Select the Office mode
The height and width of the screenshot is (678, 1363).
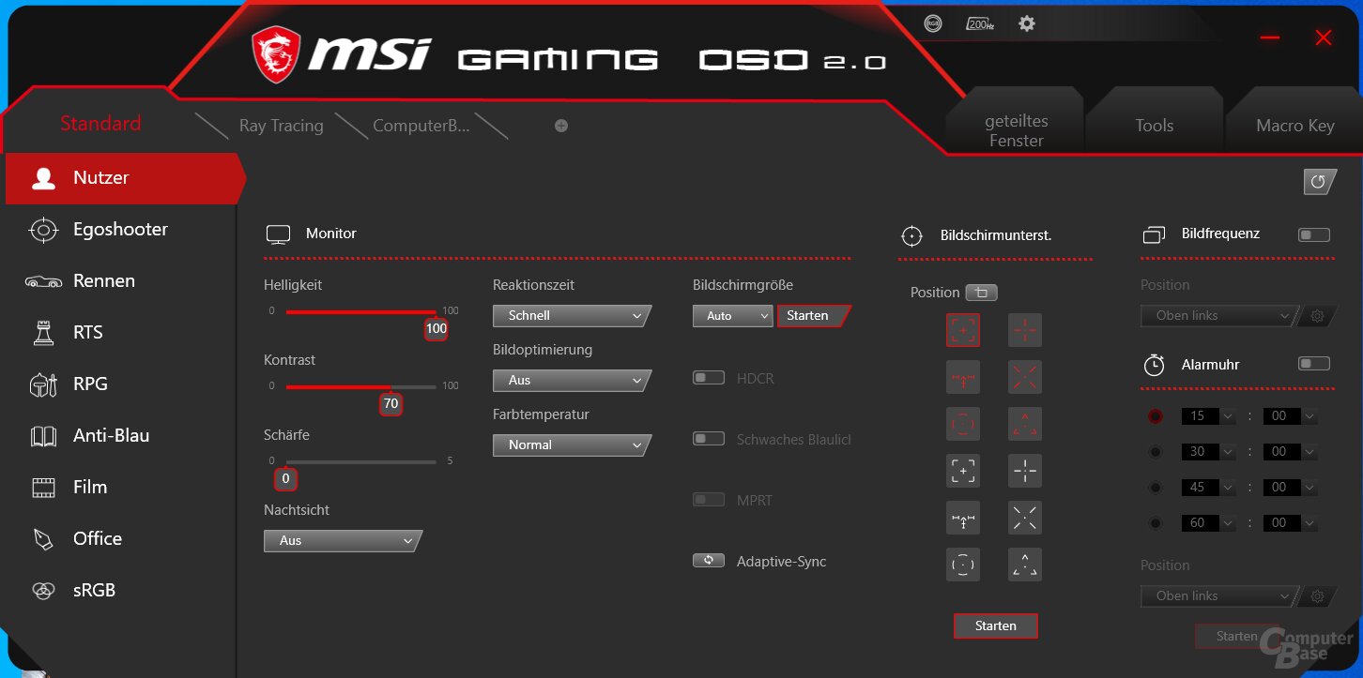pyautogui.click(x=120, y=539)
